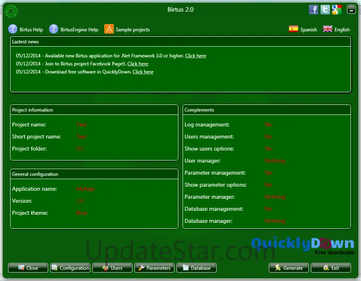Select the Log management No value

click(x=268, y=124)
